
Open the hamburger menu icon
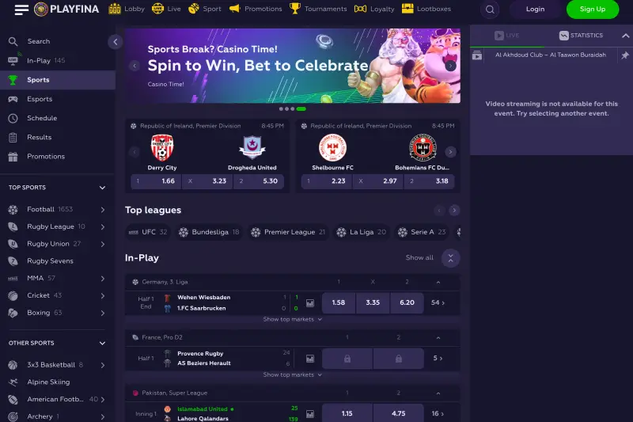click(21, 10)
